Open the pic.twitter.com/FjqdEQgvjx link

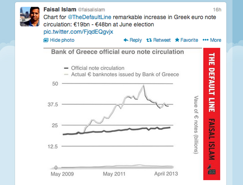pos(78,32)
